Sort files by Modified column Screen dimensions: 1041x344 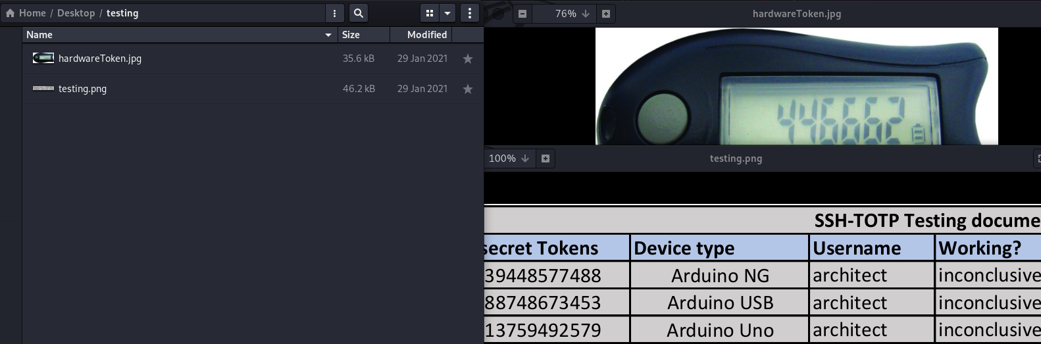pyautogui.click(x=426, y=35)
